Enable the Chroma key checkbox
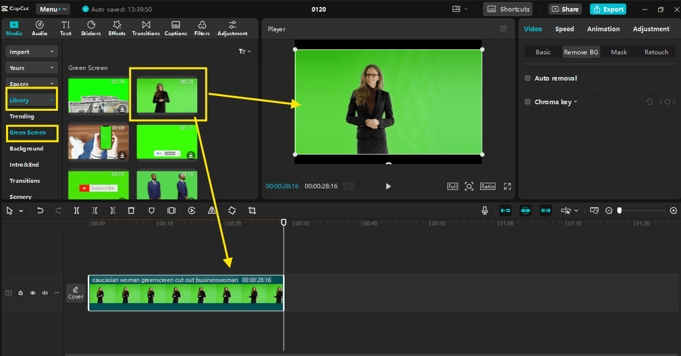The image size is (681, 356). 527,102
